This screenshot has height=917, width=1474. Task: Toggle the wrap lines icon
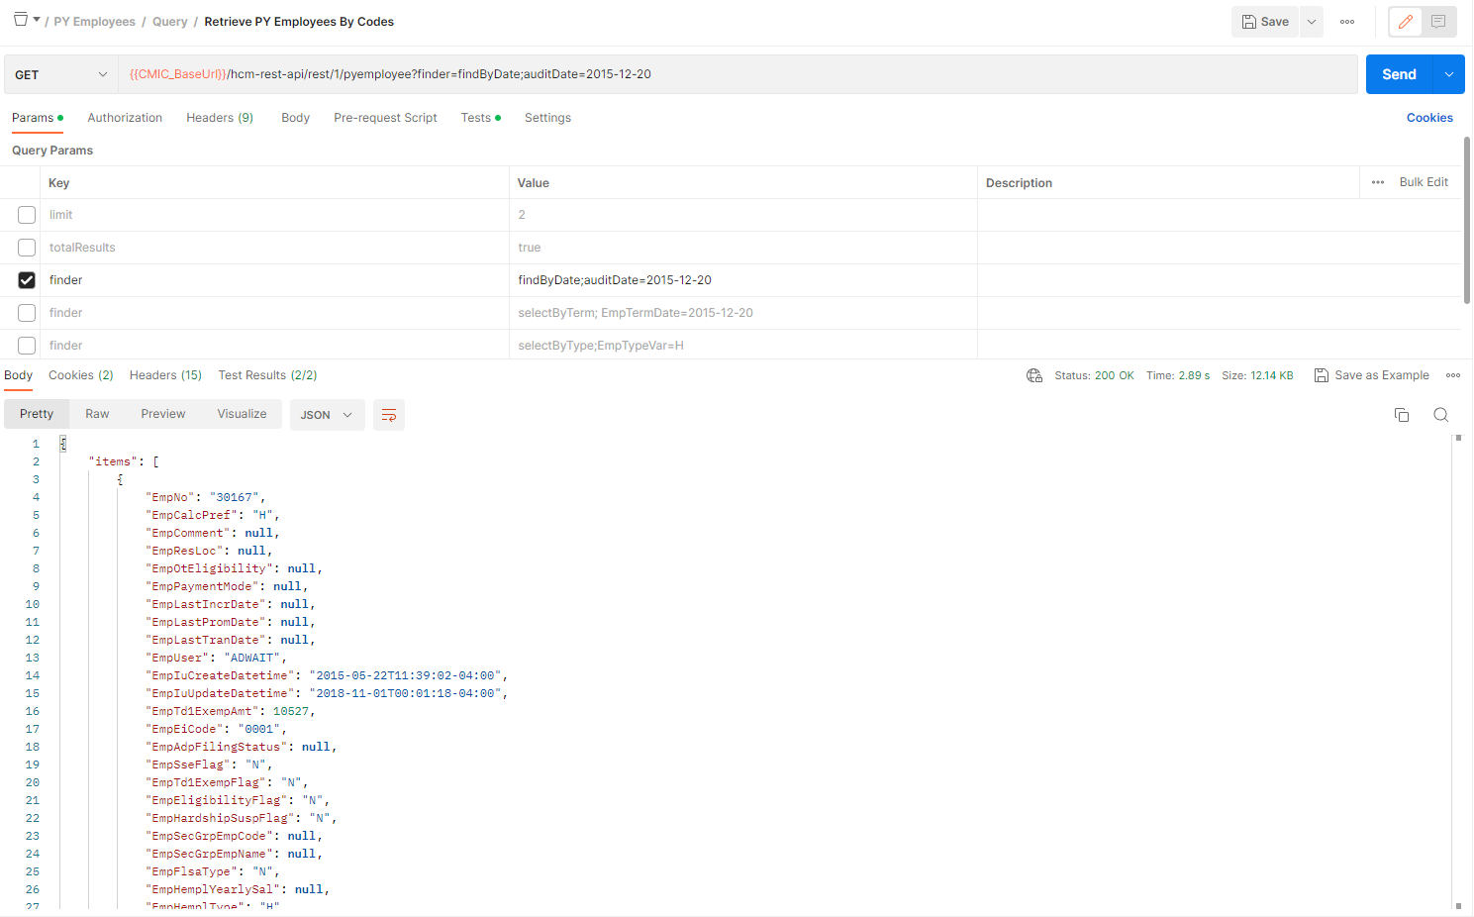389,415
